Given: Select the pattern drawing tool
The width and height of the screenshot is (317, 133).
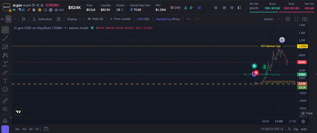Looking at the screenshot, I should pos(5,55).
